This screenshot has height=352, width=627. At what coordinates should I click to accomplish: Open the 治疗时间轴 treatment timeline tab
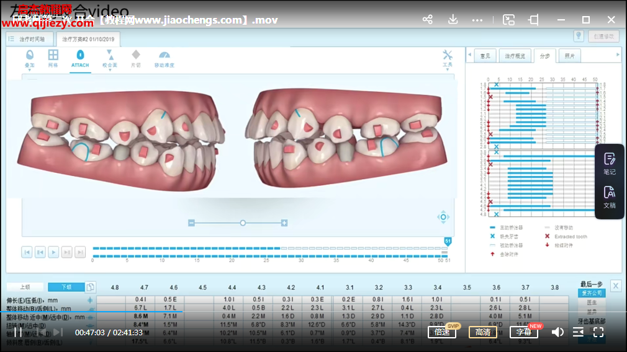[x=30, y=39]
